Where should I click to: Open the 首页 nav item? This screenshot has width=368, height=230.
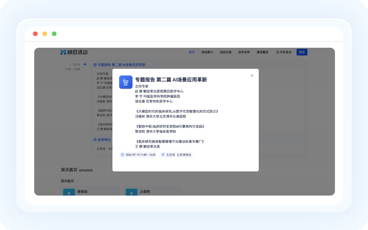(192, 52)
